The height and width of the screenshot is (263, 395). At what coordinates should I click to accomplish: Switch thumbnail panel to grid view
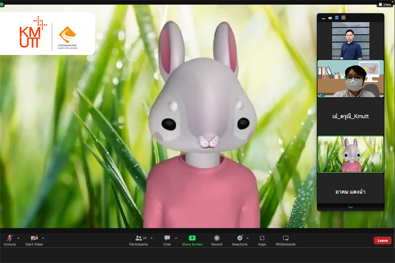click(343, 18)
